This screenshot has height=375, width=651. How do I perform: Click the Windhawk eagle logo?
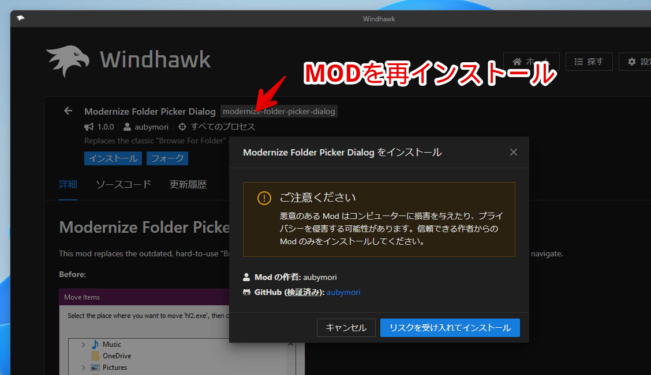coord(68,61)
